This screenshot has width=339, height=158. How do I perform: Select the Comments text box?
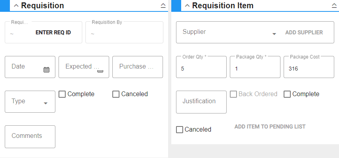pyautogui.click(x=30, y=137)
